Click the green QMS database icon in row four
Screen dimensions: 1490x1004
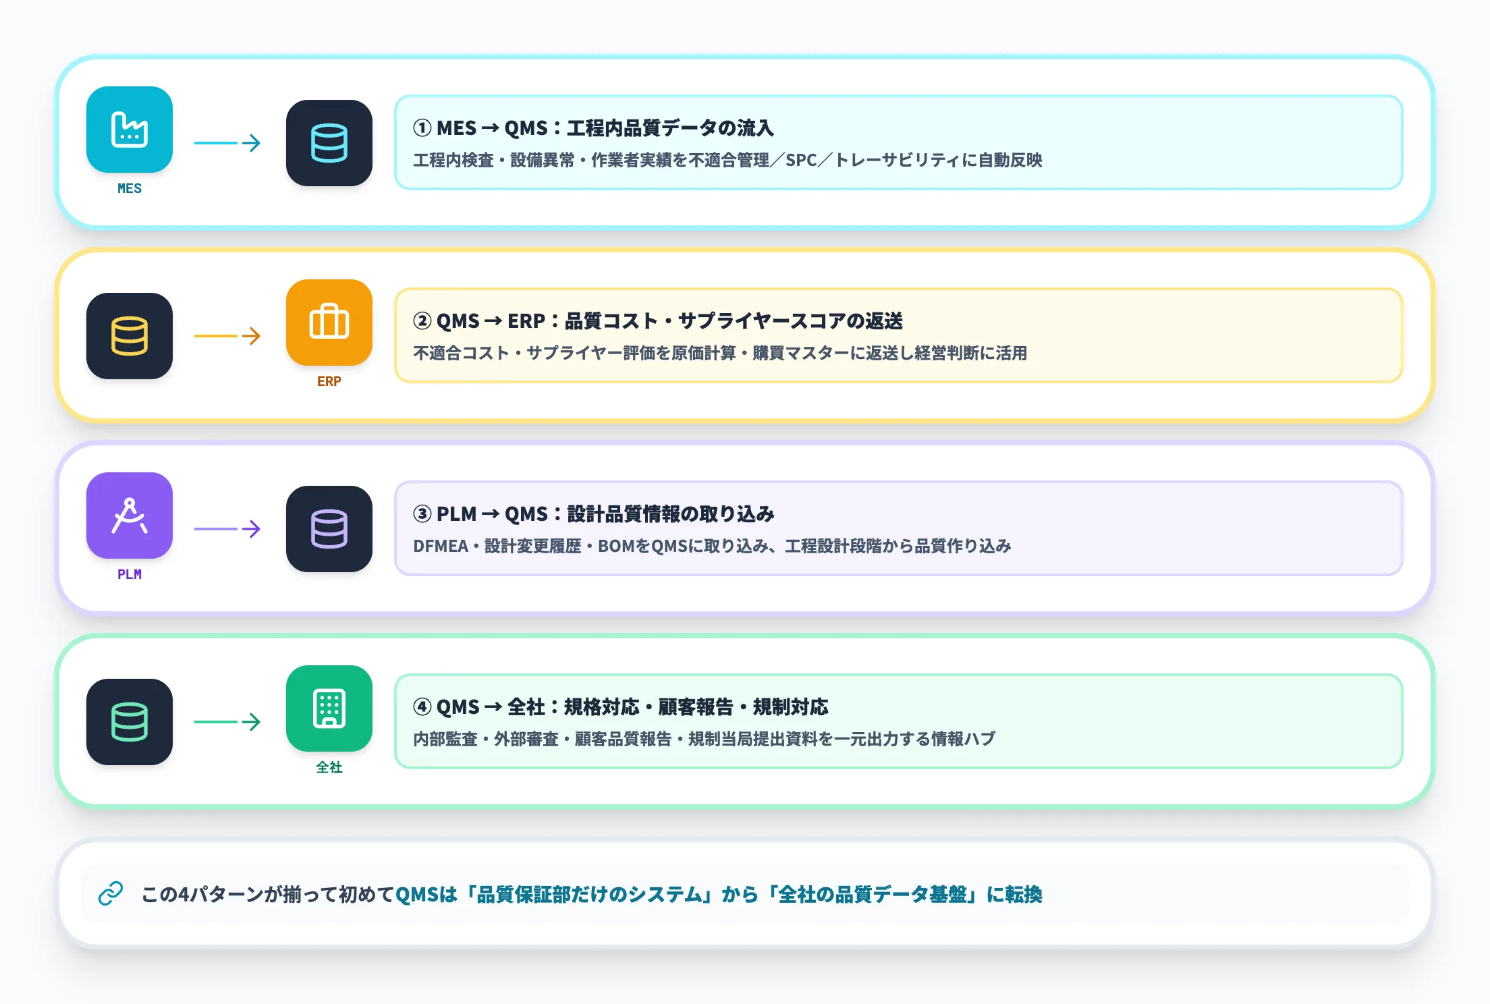click(130, 721)
